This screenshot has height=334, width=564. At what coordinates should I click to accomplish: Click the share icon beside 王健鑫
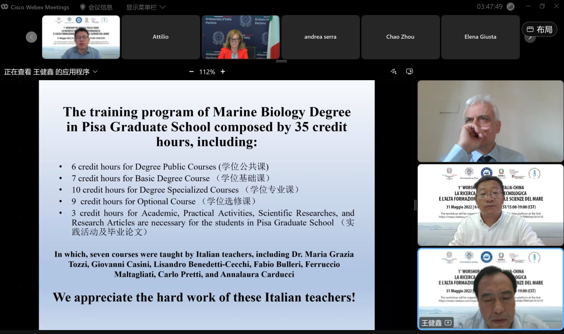448,323
